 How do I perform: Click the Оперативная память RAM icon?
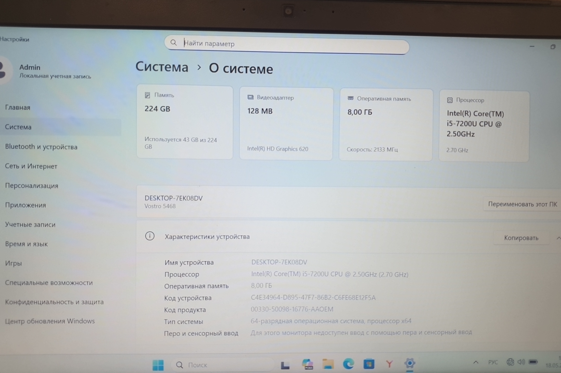[351, 98]
